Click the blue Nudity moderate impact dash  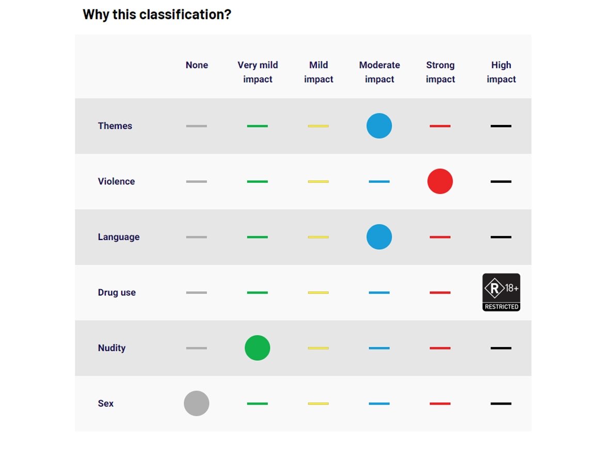tap(379, 348)
